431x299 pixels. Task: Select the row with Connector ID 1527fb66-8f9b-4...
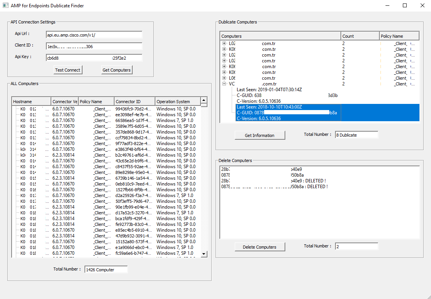pyautogui.click(x=106, y=190)
